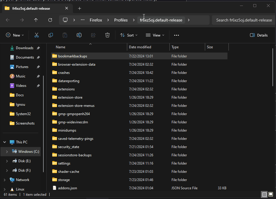
Task: Expand the Disk (F:) drive node
Action: [x=7, y=170]
